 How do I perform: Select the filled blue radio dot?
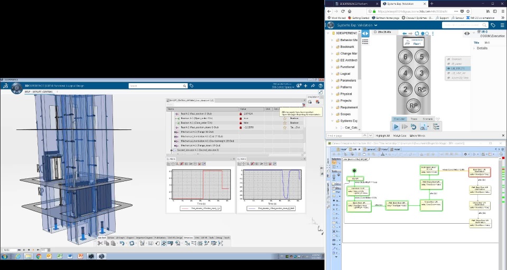click(x=422, y=33)
